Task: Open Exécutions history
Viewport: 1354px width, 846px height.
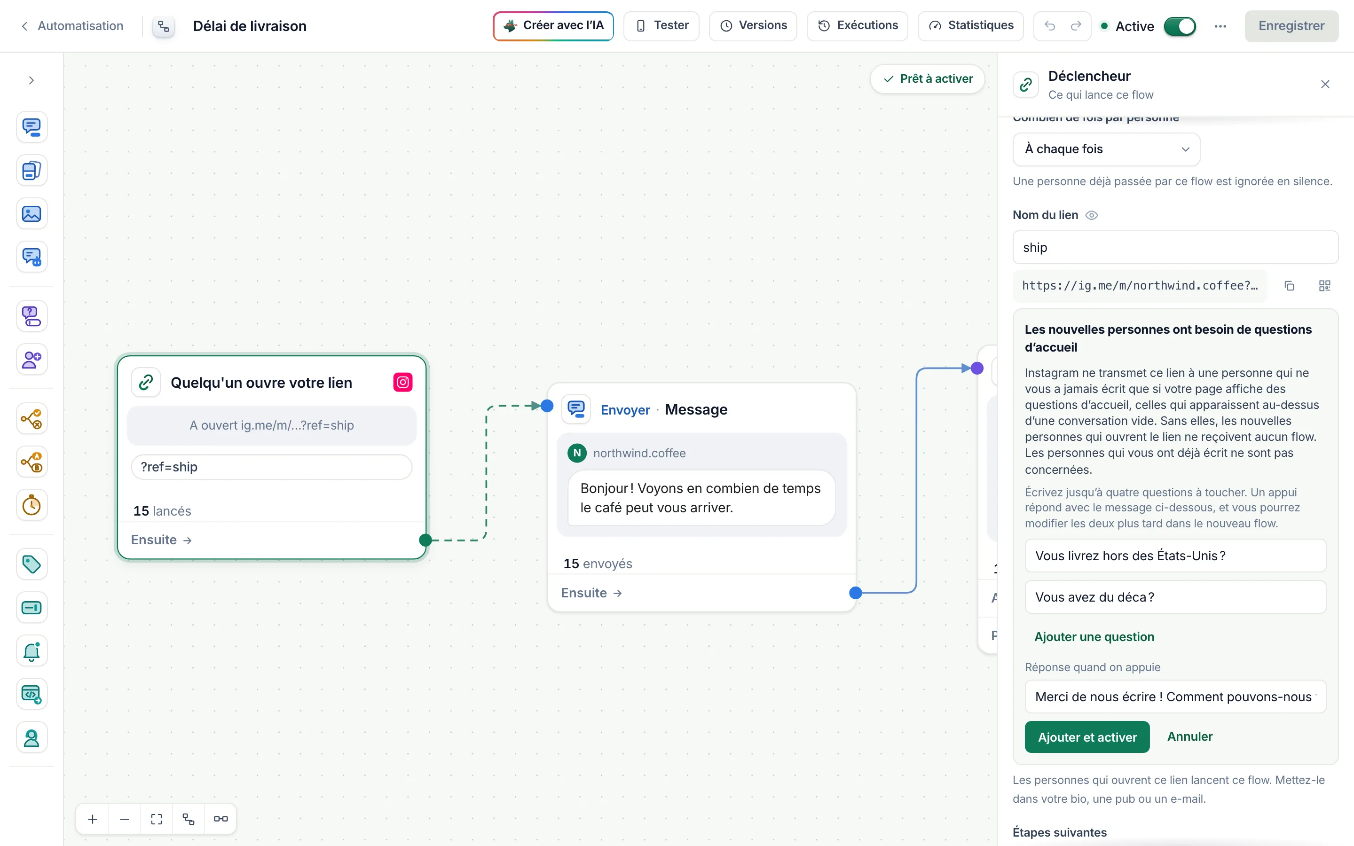Action: (857, 26)
